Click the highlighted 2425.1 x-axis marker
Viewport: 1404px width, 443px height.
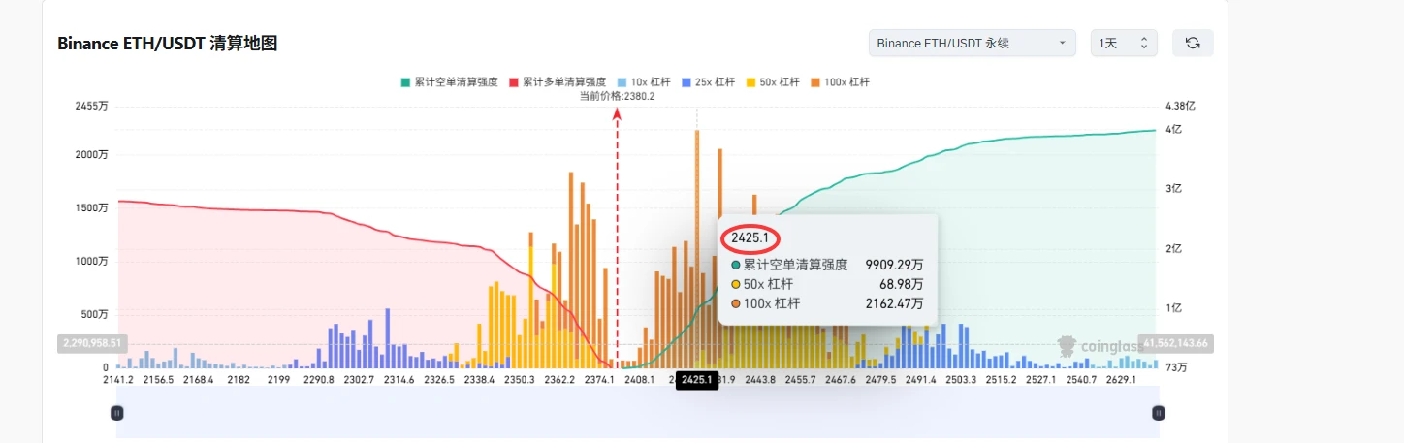point(696,380)
